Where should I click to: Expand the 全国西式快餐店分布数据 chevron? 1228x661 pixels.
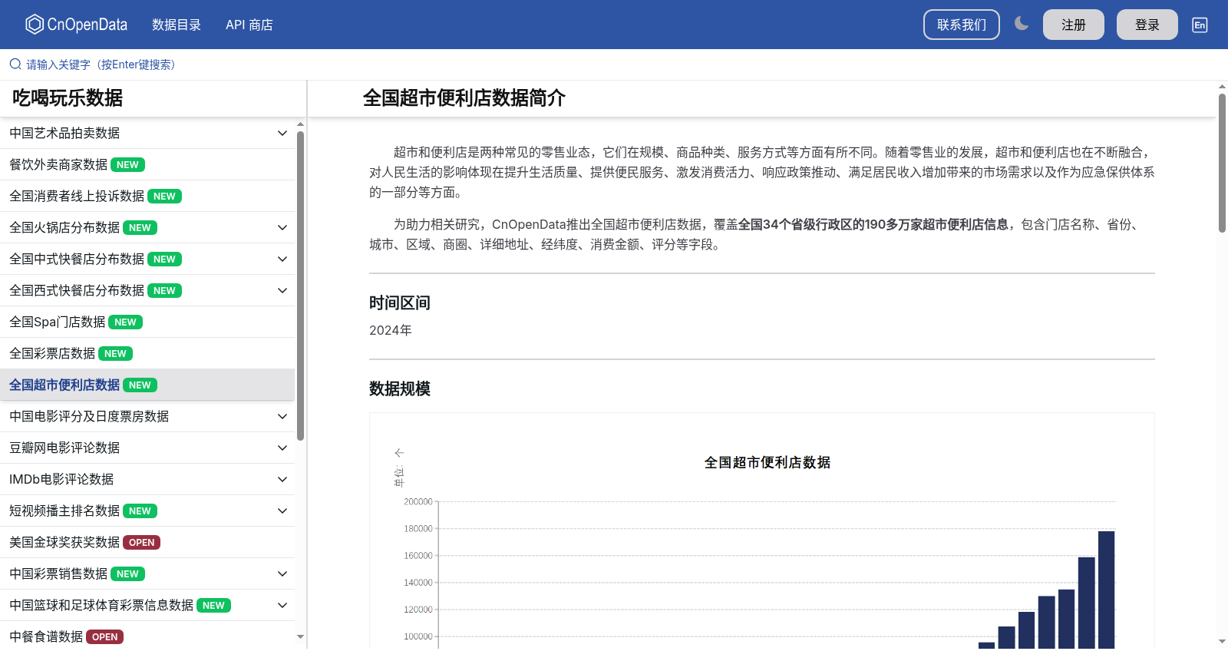(282, 290)
